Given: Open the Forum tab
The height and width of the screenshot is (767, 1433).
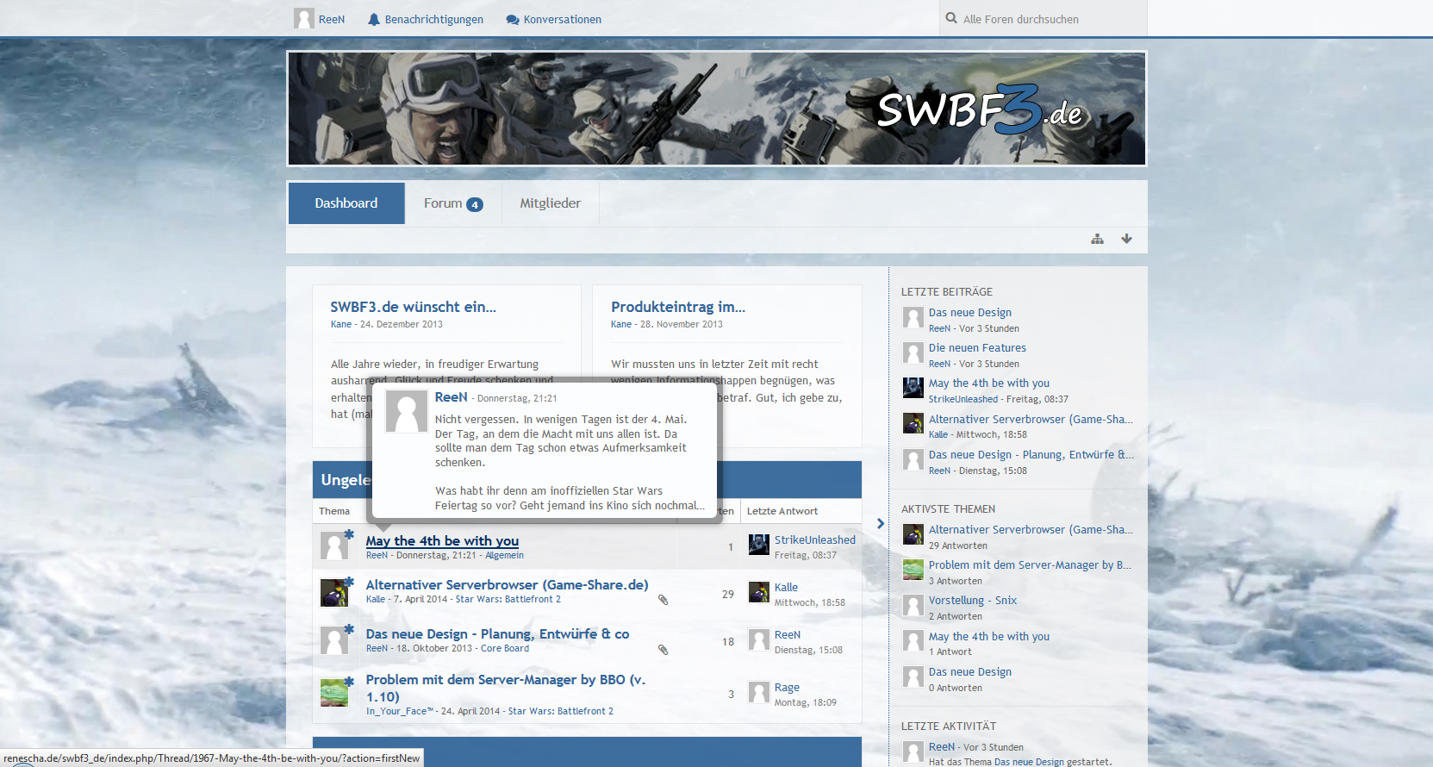Looking at the screenshot, I should pos(453,203).
